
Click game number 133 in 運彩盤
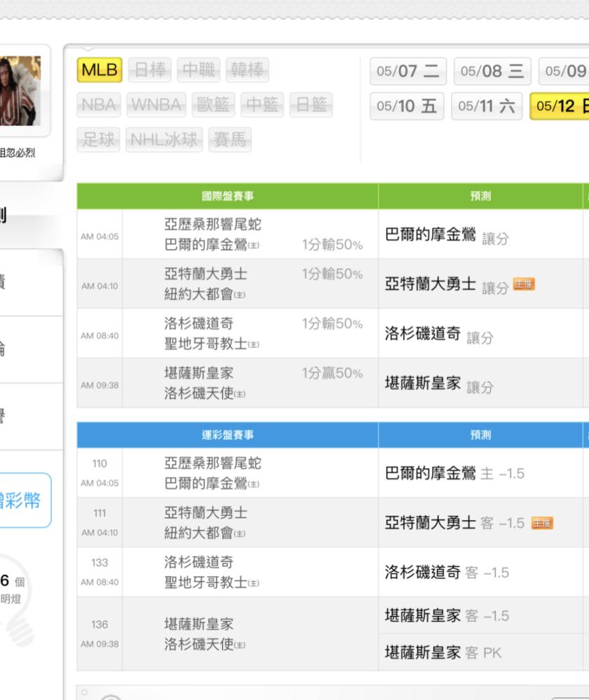pos(99,563)
